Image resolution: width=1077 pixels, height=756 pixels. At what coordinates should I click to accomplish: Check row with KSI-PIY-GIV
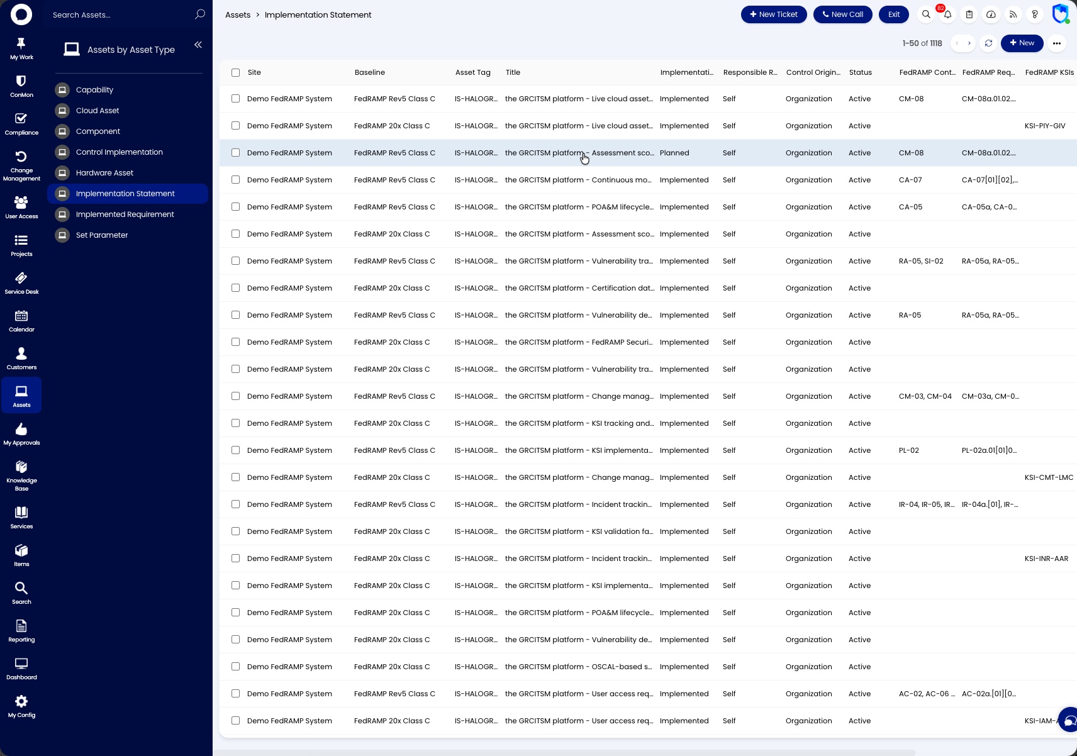tap(235, 126)
